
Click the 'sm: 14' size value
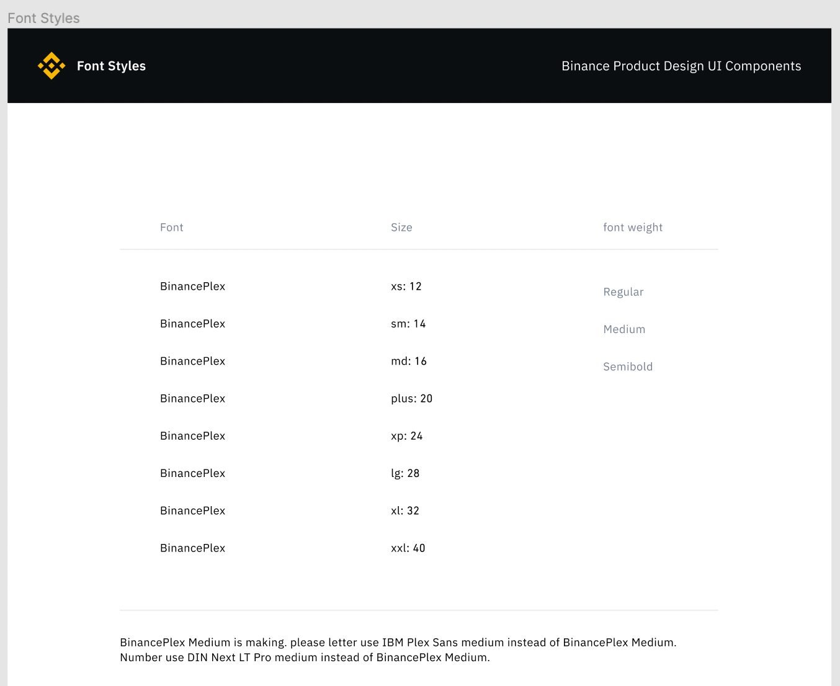coord(408,323)
